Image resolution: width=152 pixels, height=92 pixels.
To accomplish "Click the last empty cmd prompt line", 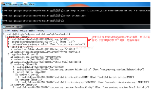I will point(33,21).
